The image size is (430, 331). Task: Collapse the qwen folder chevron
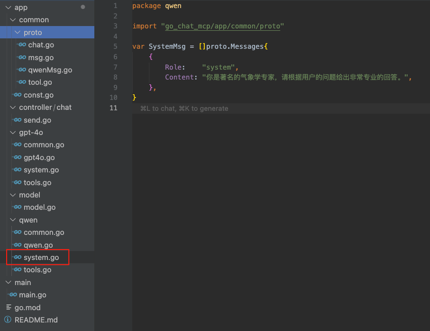coord(13,220)
